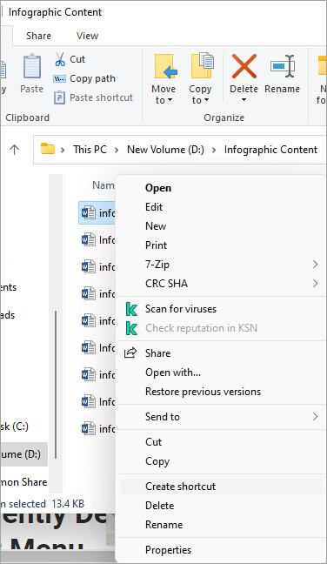327x564 pixels.
Task: Select volume (D:) in navigation pane
Action: click(23, 454)
